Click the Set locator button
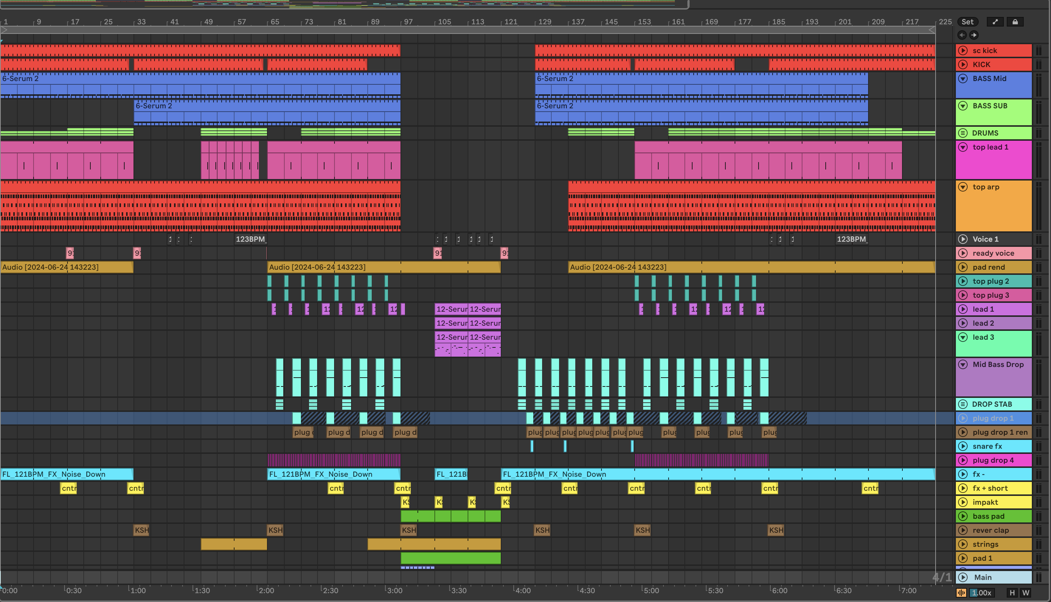 967,22
